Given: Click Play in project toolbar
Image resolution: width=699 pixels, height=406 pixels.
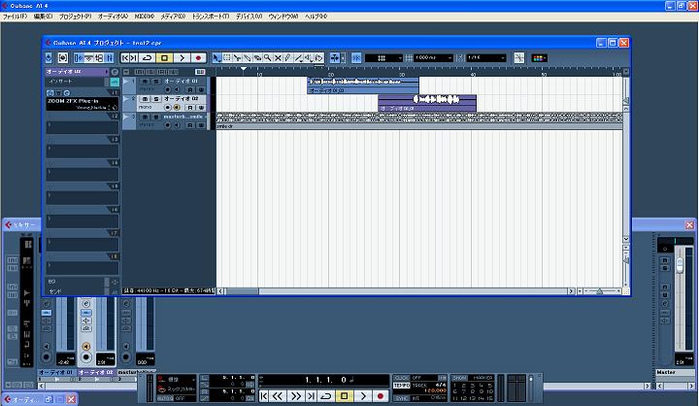Looking at the screenshot, I should pyautogui.click(x=182, y=58).
